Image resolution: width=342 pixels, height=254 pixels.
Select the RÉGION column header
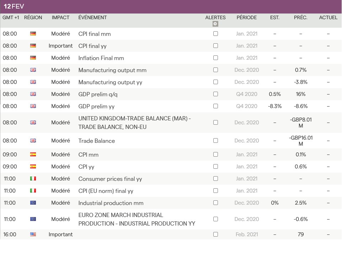[x=33, y=17]
